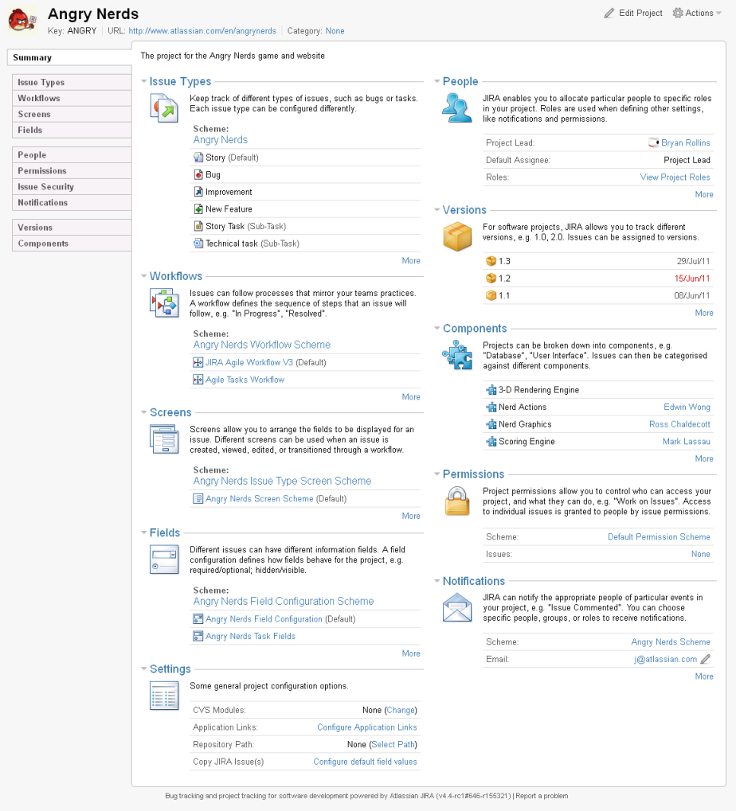Open Default Permission Scheme link
Viewport: 736px width, 811px height.
(x=659, y=537)
